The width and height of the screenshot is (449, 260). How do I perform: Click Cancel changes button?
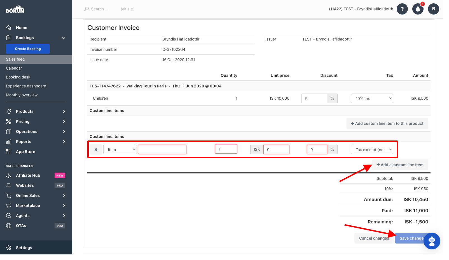click(x=374, y=238)
